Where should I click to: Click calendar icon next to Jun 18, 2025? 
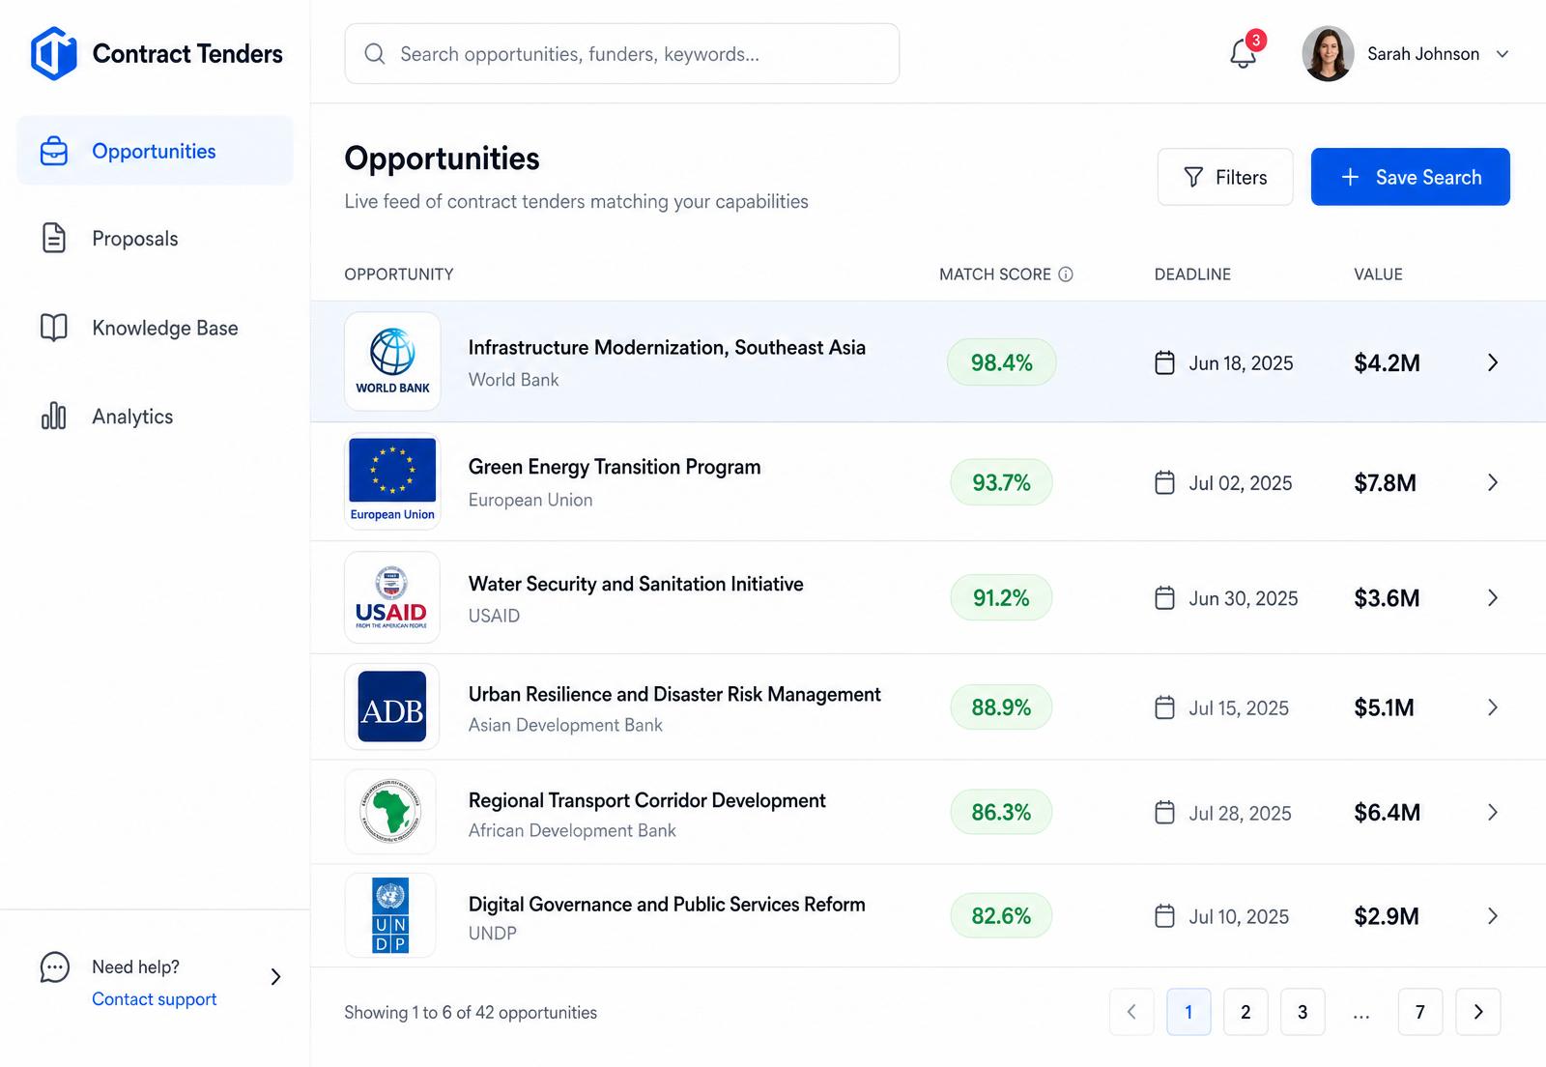pyautogui.click(x=1165, y=362)
